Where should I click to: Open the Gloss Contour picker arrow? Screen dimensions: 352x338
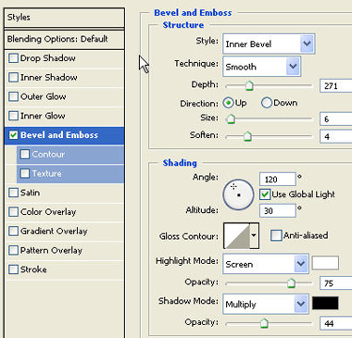254,235
